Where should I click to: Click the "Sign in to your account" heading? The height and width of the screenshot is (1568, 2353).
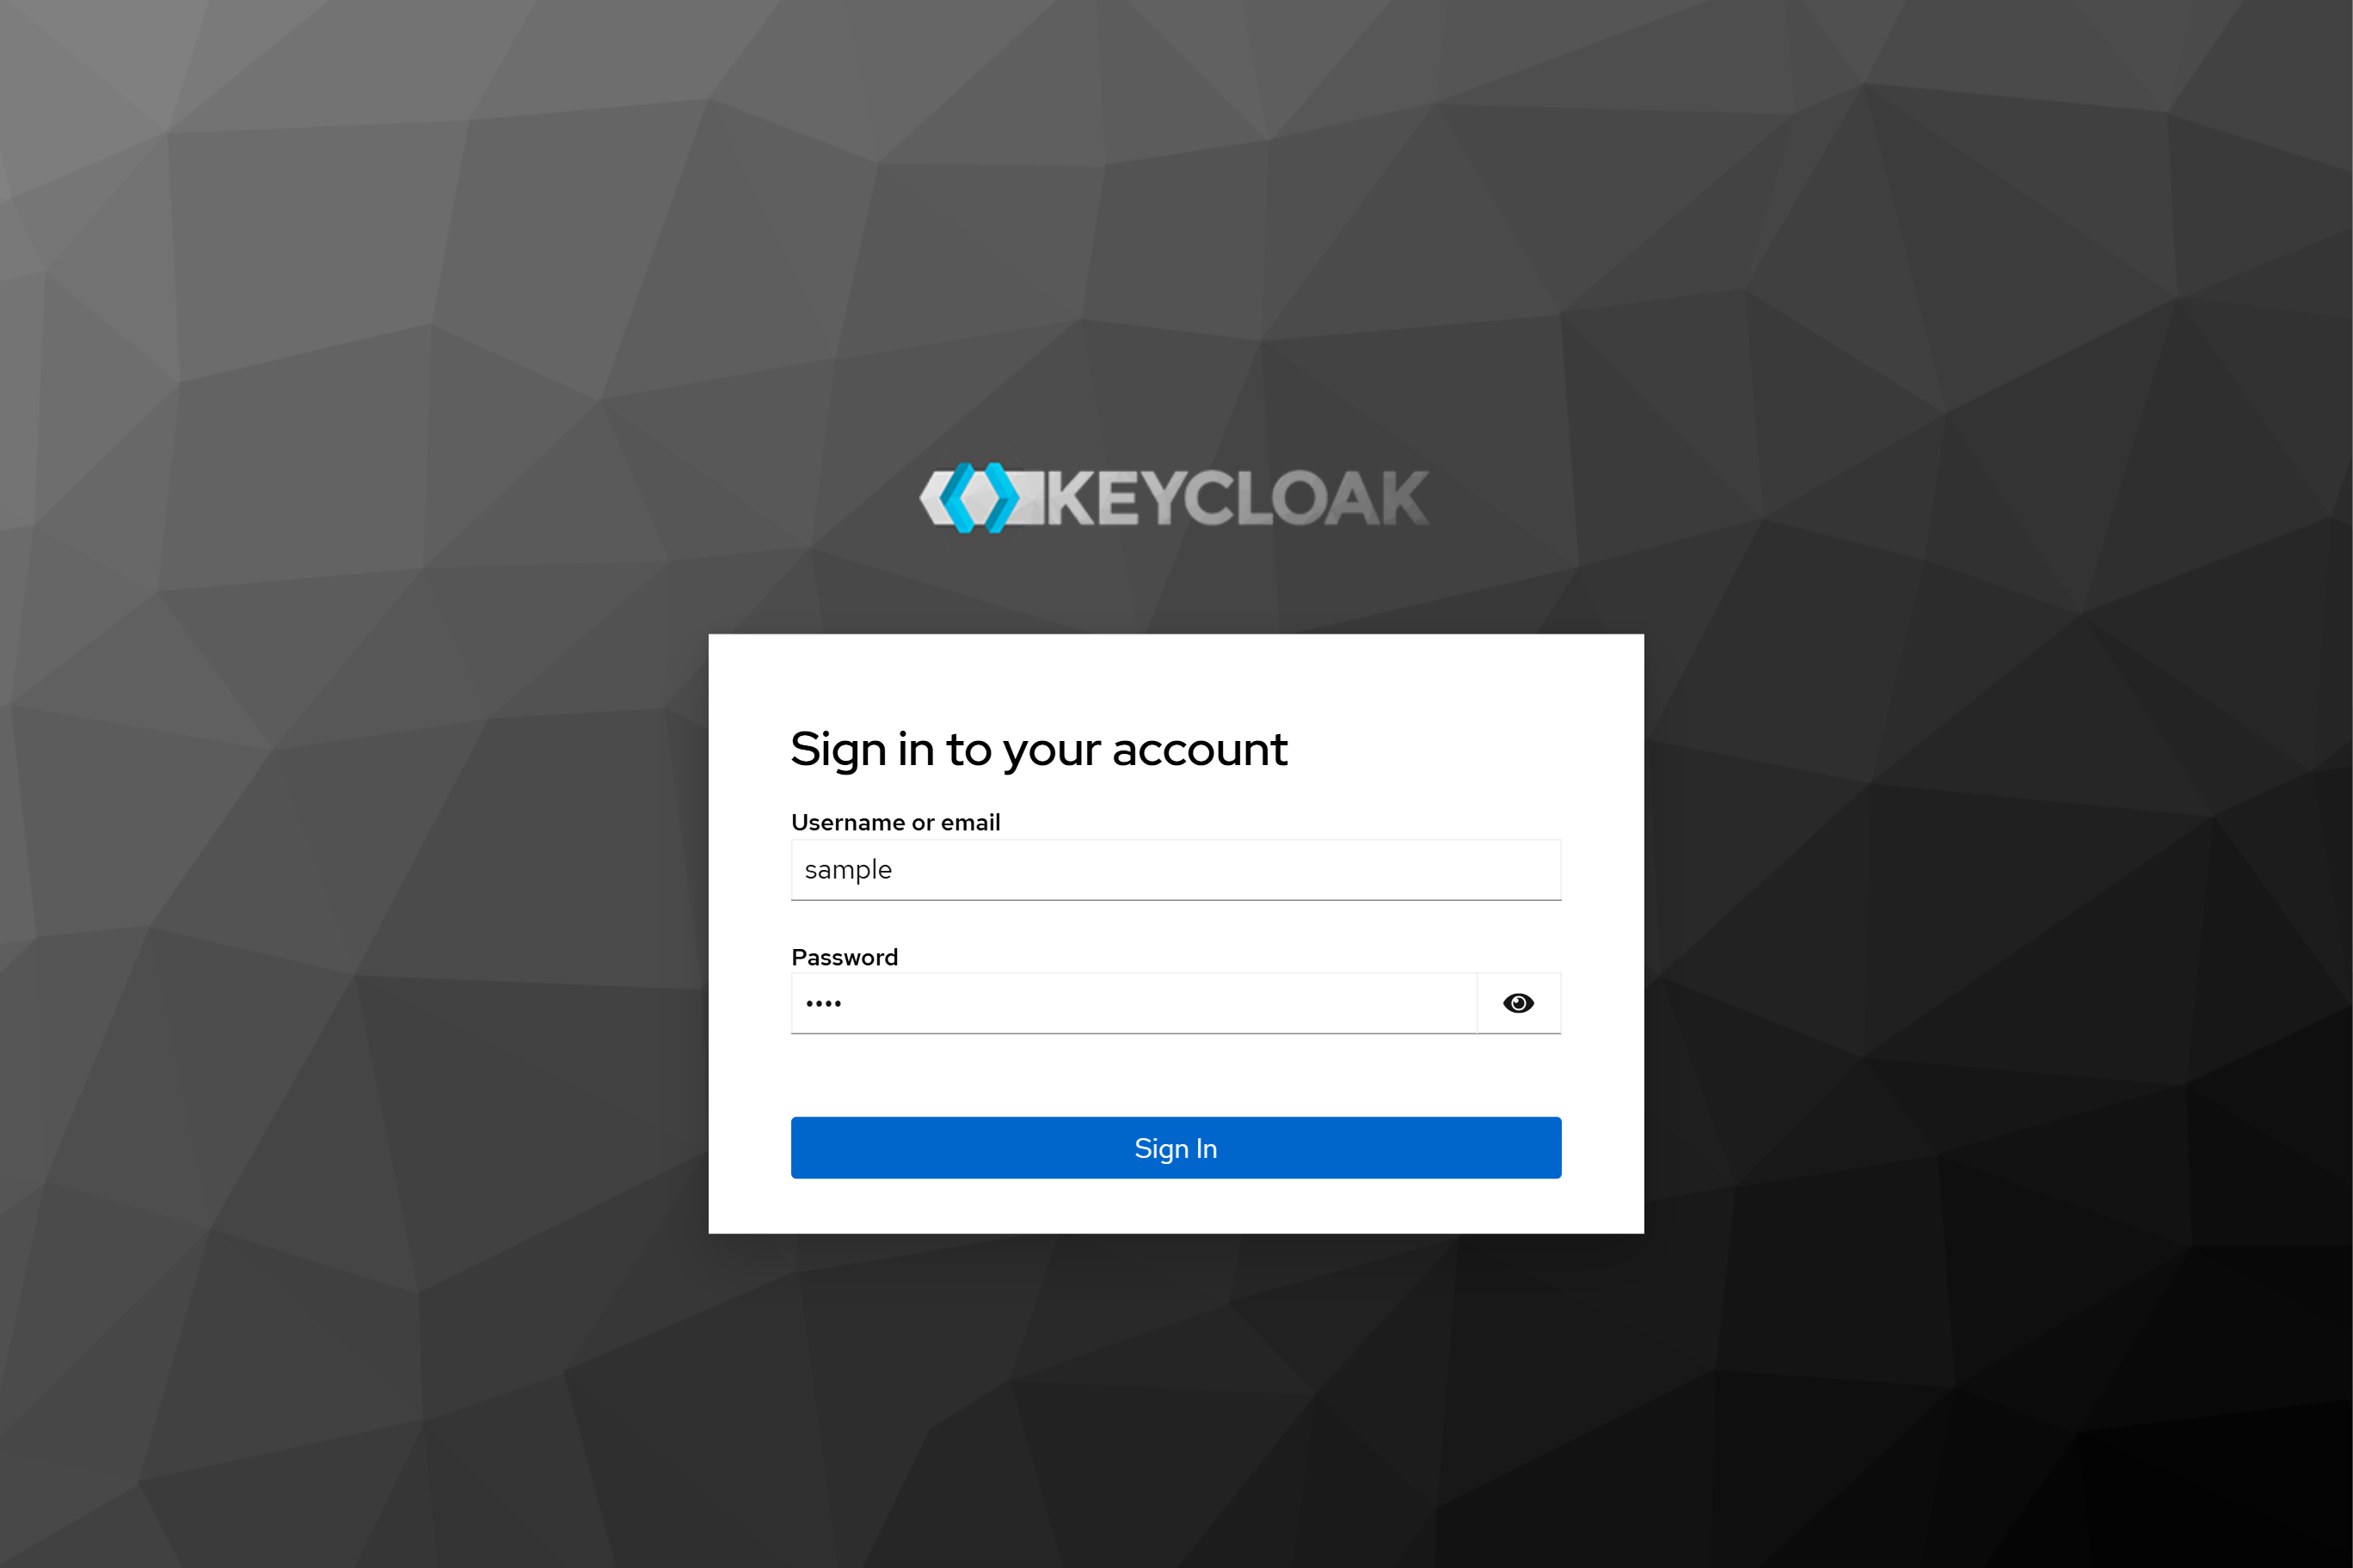[1038, 750]
